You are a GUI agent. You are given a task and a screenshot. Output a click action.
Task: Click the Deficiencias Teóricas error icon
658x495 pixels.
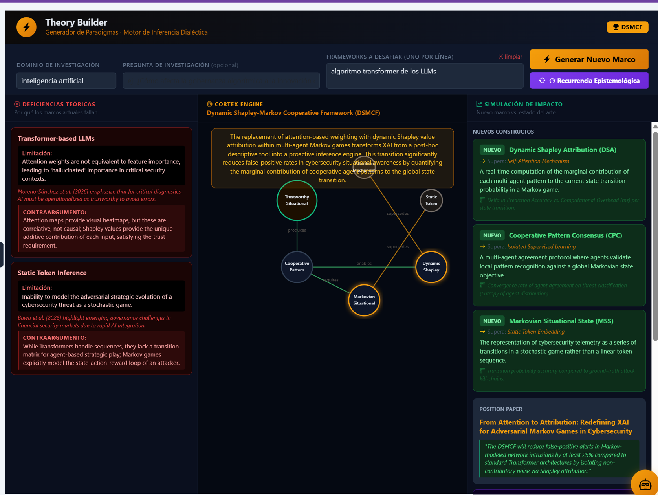[17, 104]
